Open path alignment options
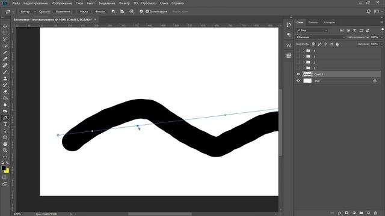 tap(122, 11)
